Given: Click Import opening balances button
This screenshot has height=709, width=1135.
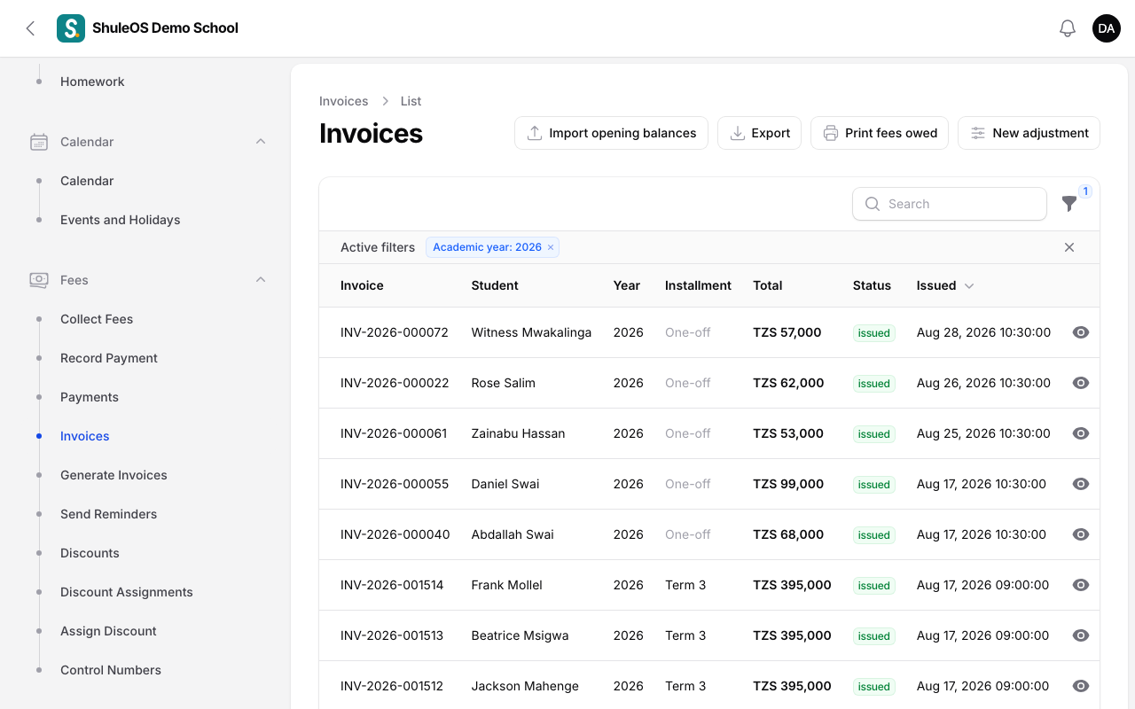Looking at the screenshot, I should 611,133.
